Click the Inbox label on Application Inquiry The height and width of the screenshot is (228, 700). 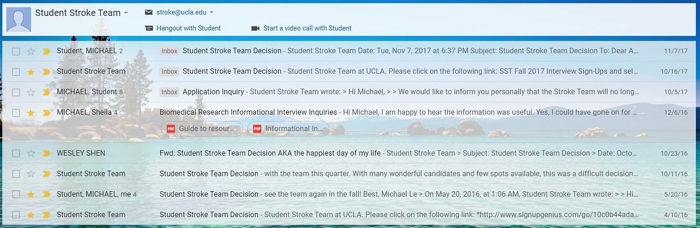point(169,91)
